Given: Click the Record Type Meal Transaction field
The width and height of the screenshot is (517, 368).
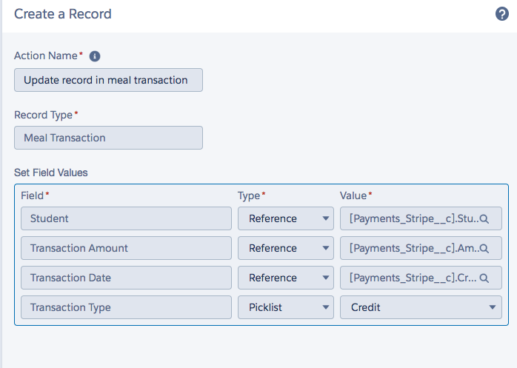Looking at the screenshot, I should coord(108,138).
